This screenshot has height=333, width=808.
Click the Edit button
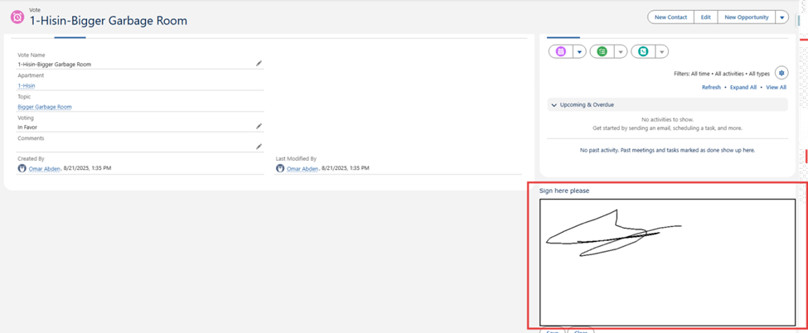(x=705, y=17)
